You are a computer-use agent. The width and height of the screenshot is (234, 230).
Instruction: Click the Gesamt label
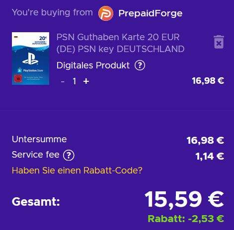36,202
